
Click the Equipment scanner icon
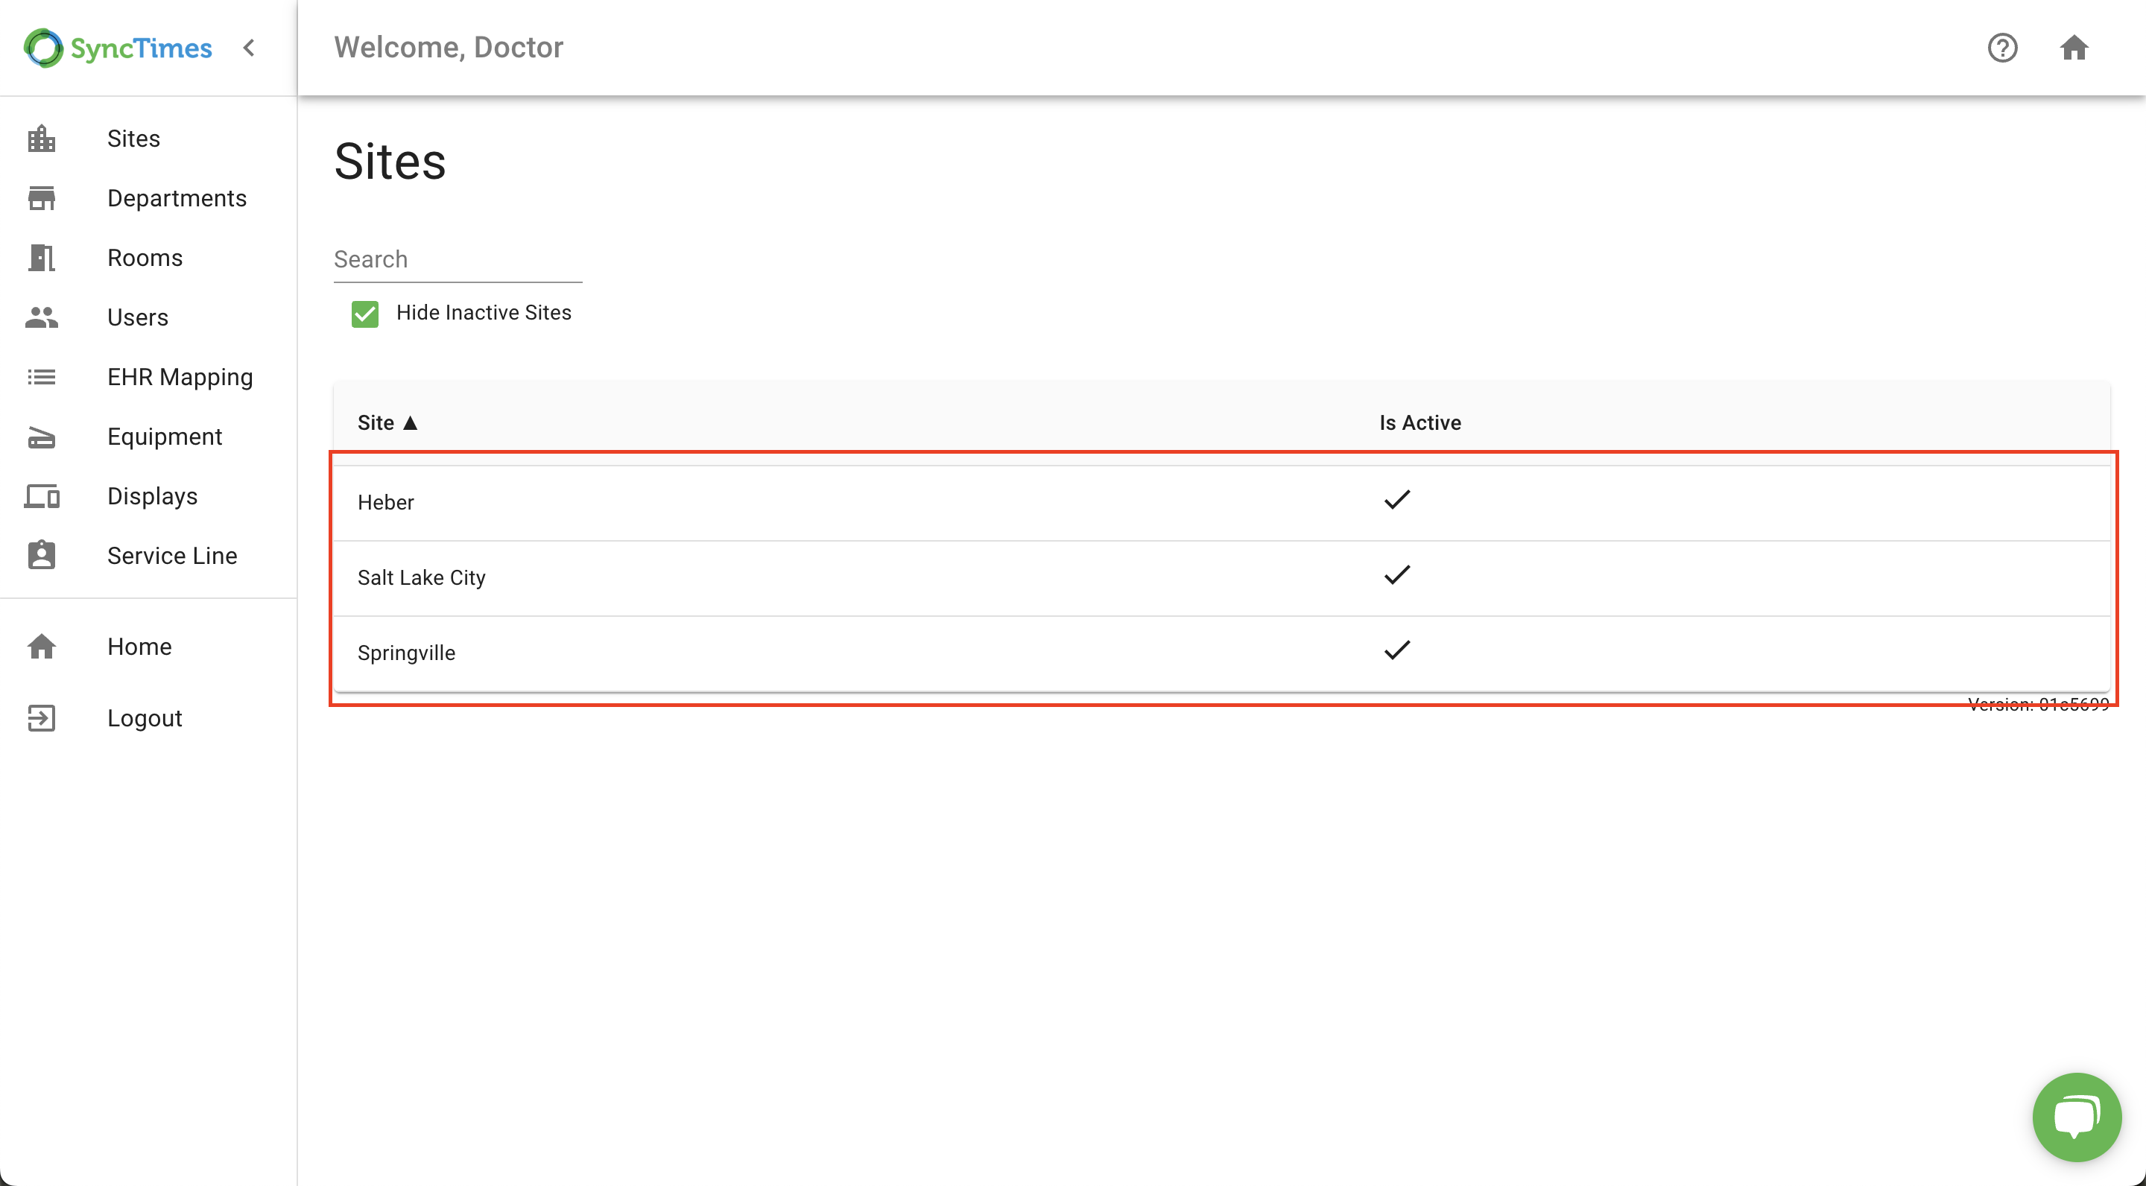tap(42, 437)
